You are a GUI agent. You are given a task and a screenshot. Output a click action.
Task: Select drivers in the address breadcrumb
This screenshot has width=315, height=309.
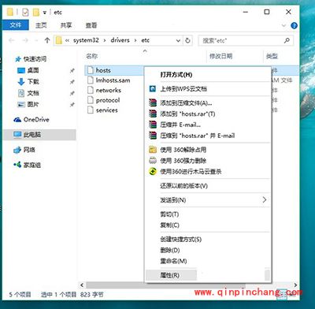[x=120, y=40]
